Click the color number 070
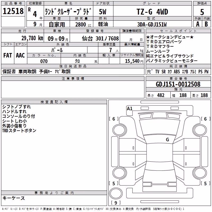Image resolution: width=212 pixels, height=212 pixels. (44, 61)
